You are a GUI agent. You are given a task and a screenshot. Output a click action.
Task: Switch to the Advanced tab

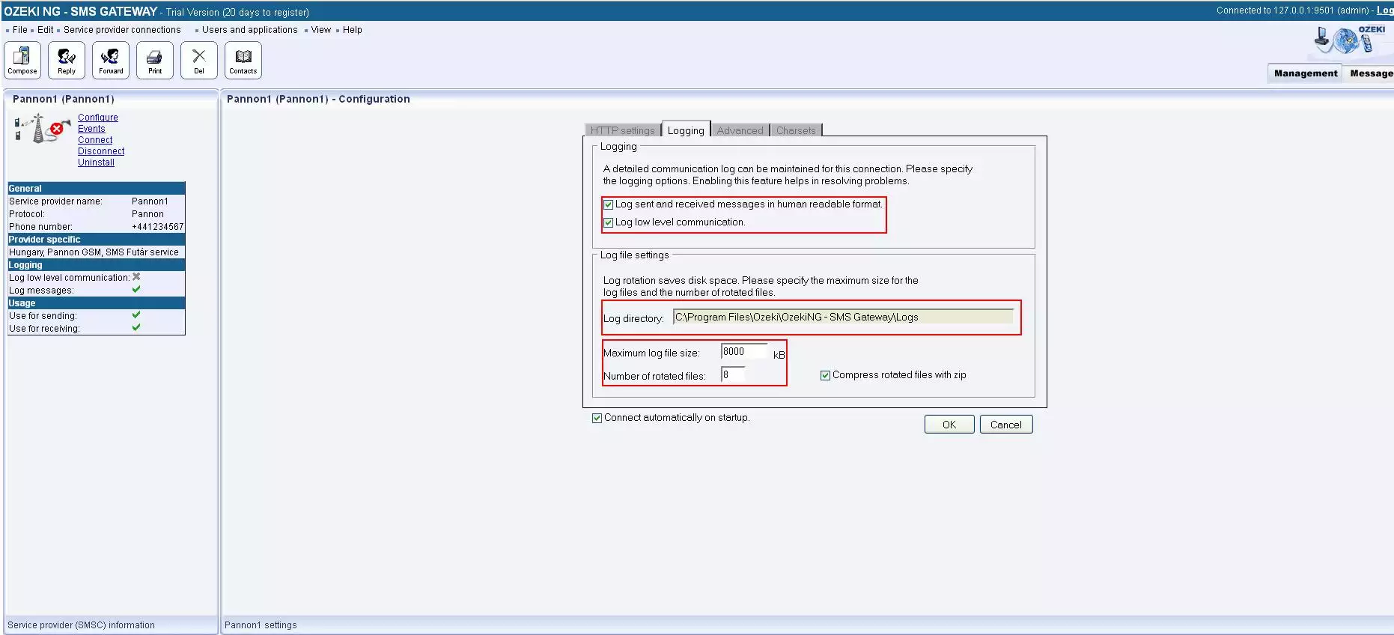[740, 130]
